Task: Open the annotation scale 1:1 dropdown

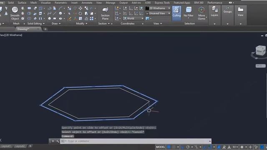Action: click(235, 147)
